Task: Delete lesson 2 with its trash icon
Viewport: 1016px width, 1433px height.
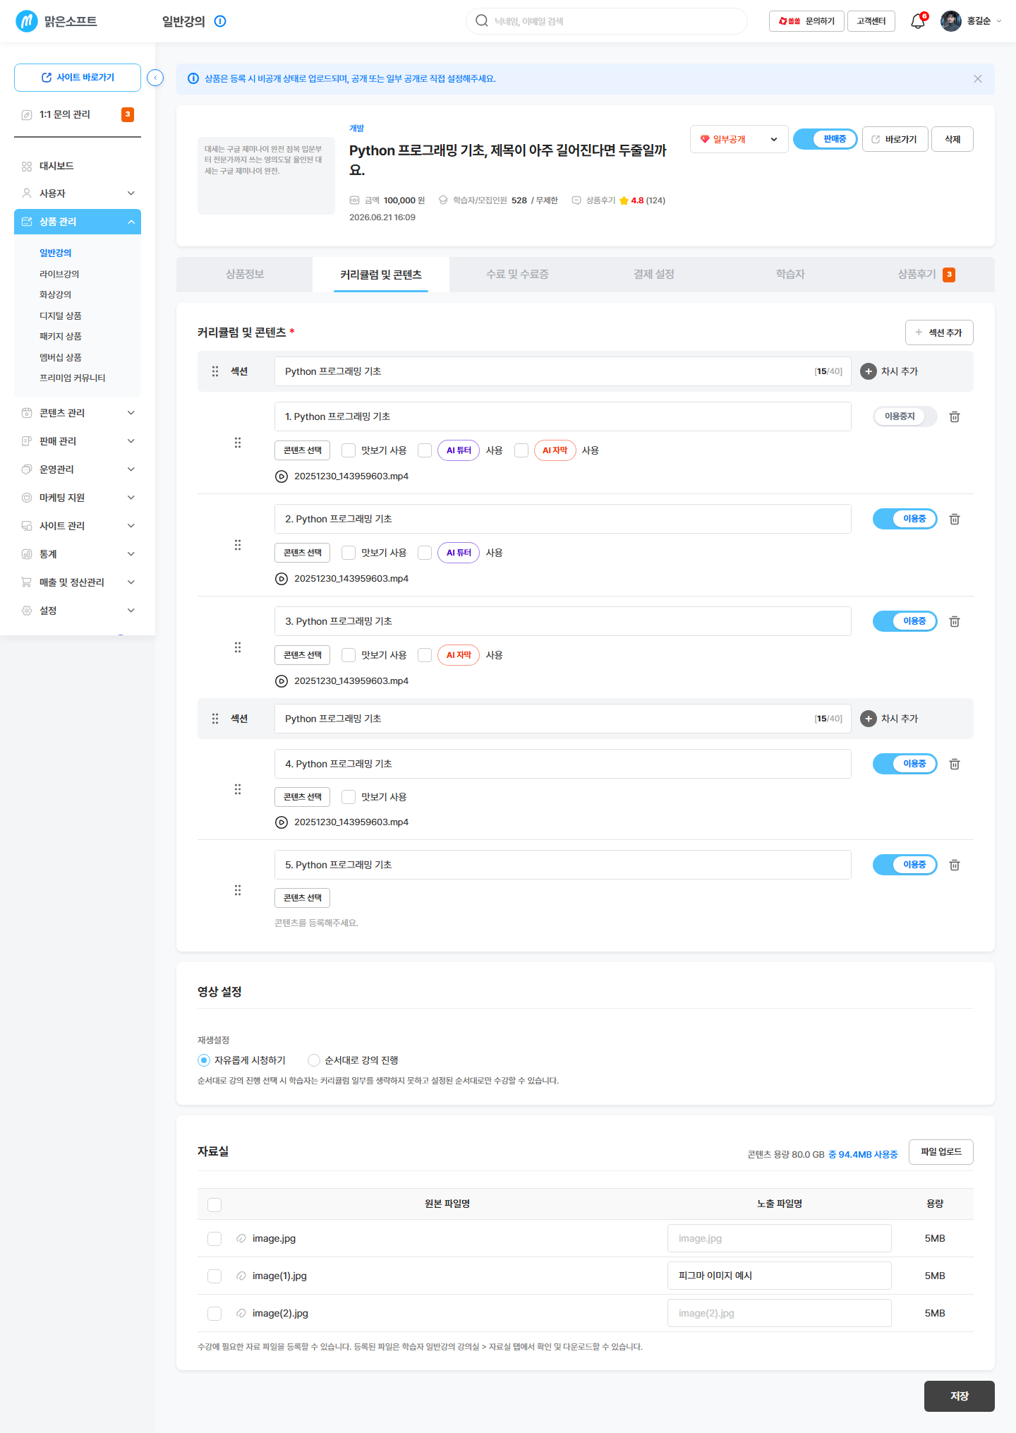Action: tap(955, 519)
